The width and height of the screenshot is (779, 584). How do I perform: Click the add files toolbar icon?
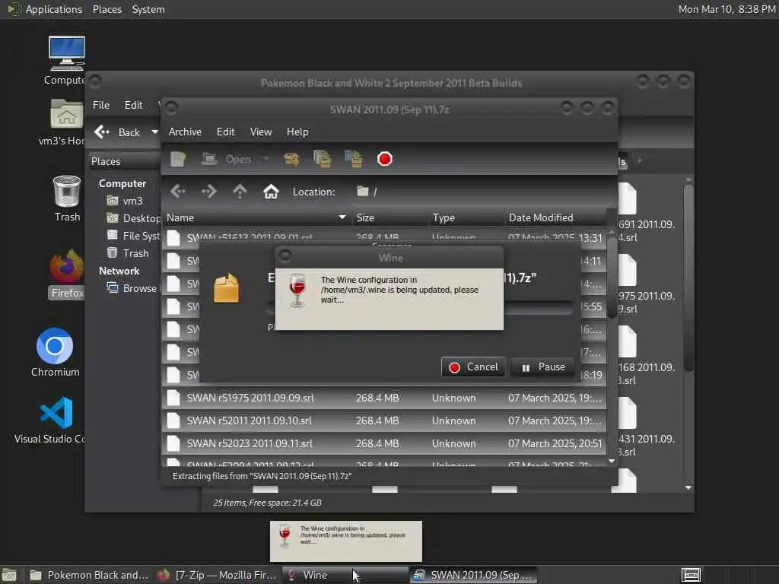(x=323, y=159)
